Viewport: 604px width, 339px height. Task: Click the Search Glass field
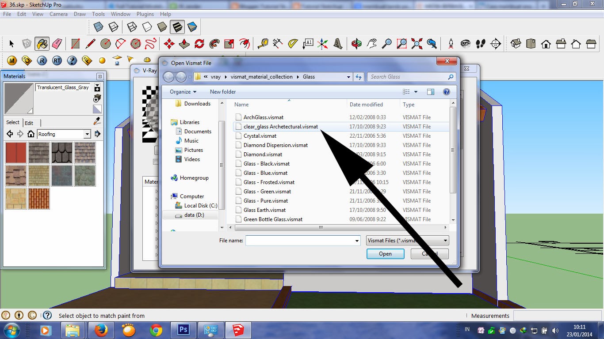pos(411,77)
